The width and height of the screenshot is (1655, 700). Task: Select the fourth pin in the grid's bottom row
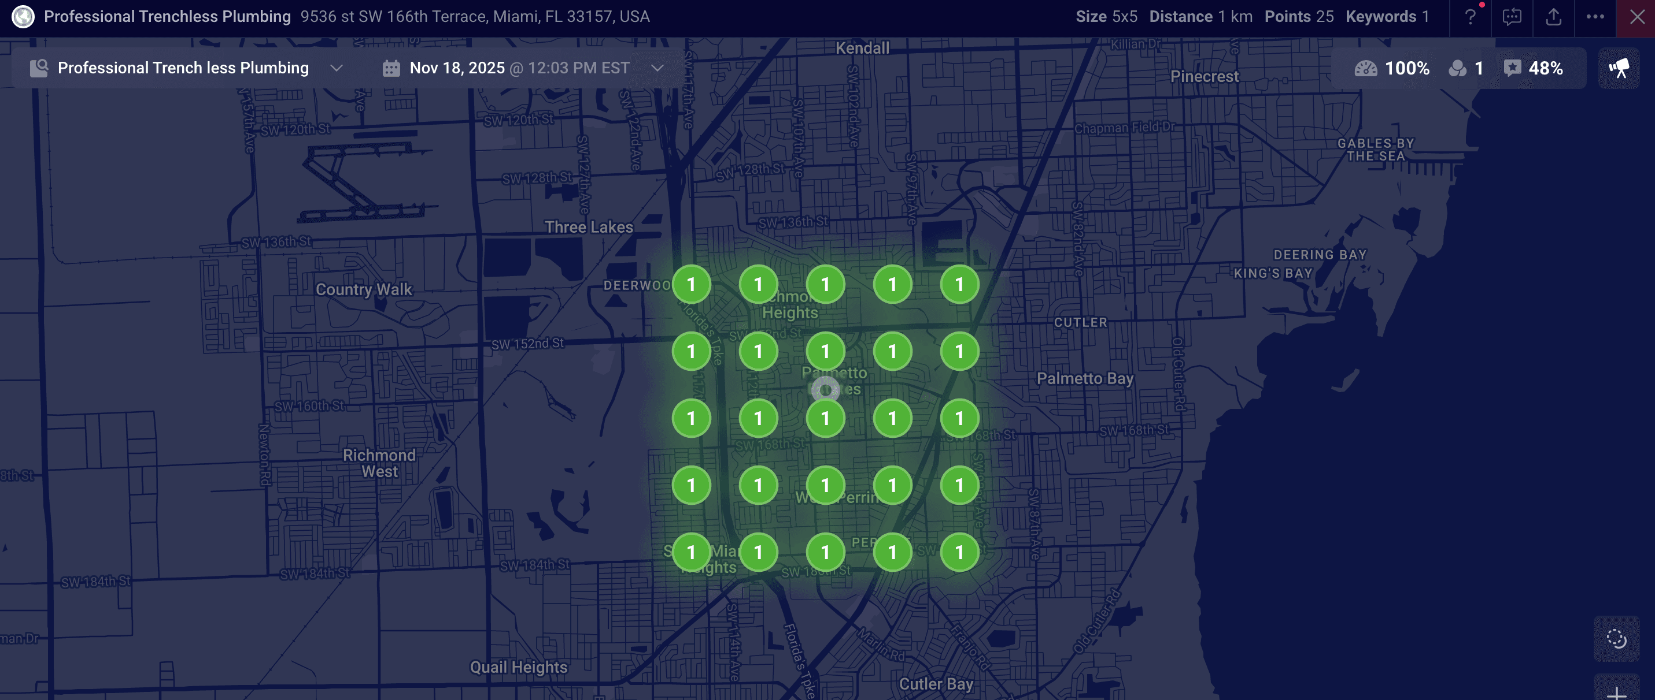click(892, 552)
